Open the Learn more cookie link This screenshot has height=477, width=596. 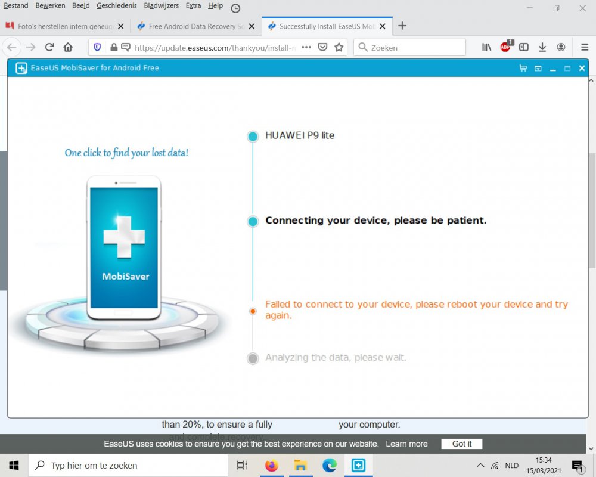[406, 444]
